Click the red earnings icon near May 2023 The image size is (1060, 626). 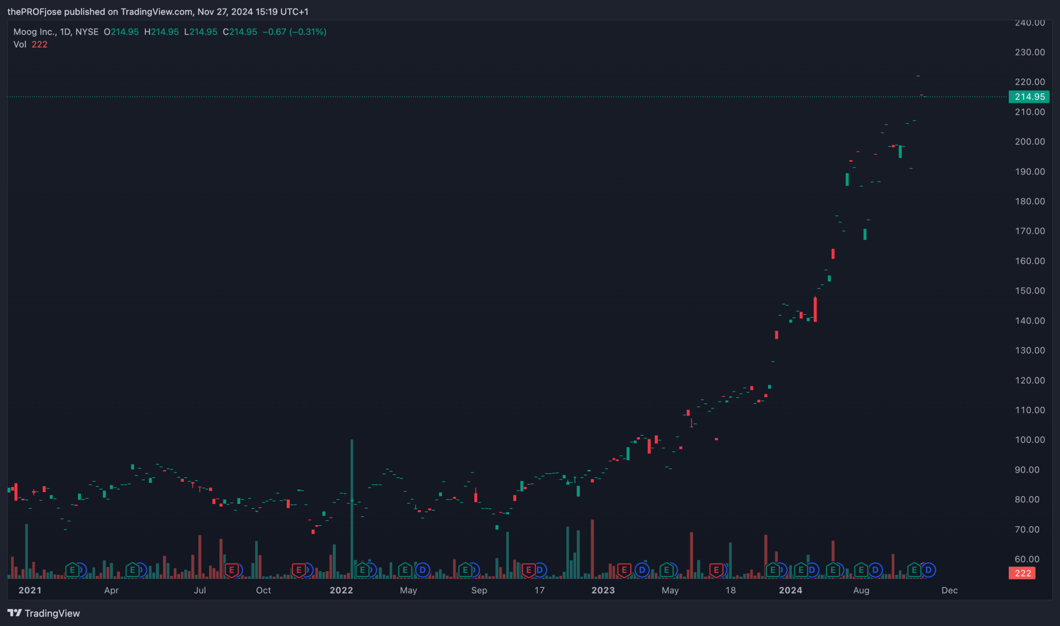point(716,570)
